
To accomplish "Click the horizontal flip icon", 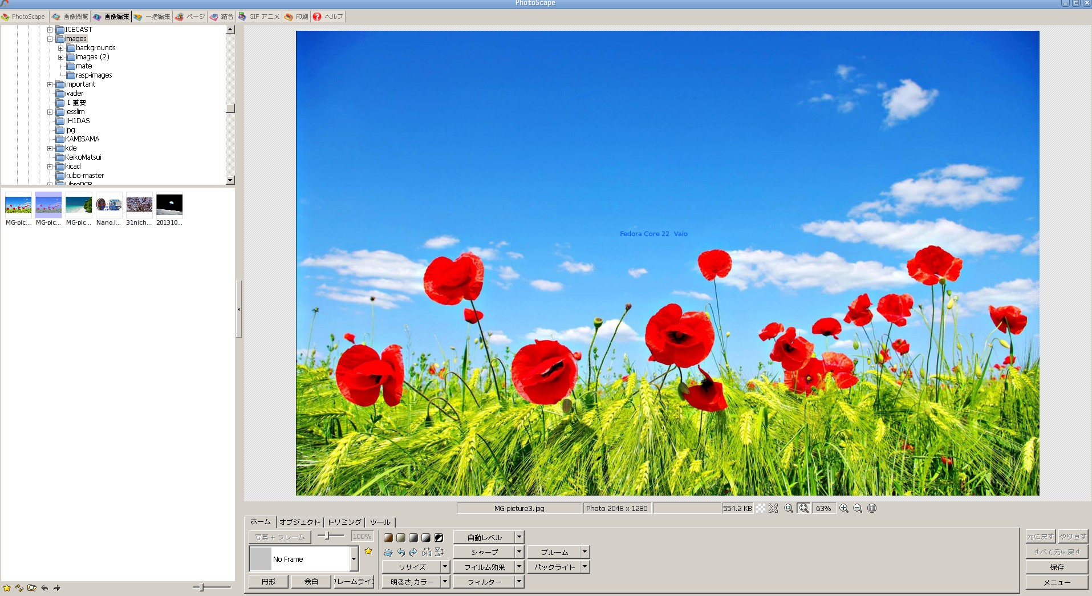I will point(427,552).
